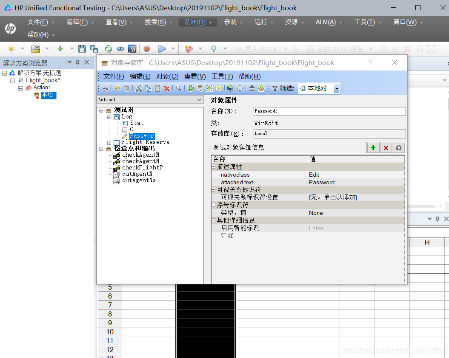This screenshot has height=358, width=449.
Task: Click the green plus Add icon in main toolbar
Action: click(60, 49)
